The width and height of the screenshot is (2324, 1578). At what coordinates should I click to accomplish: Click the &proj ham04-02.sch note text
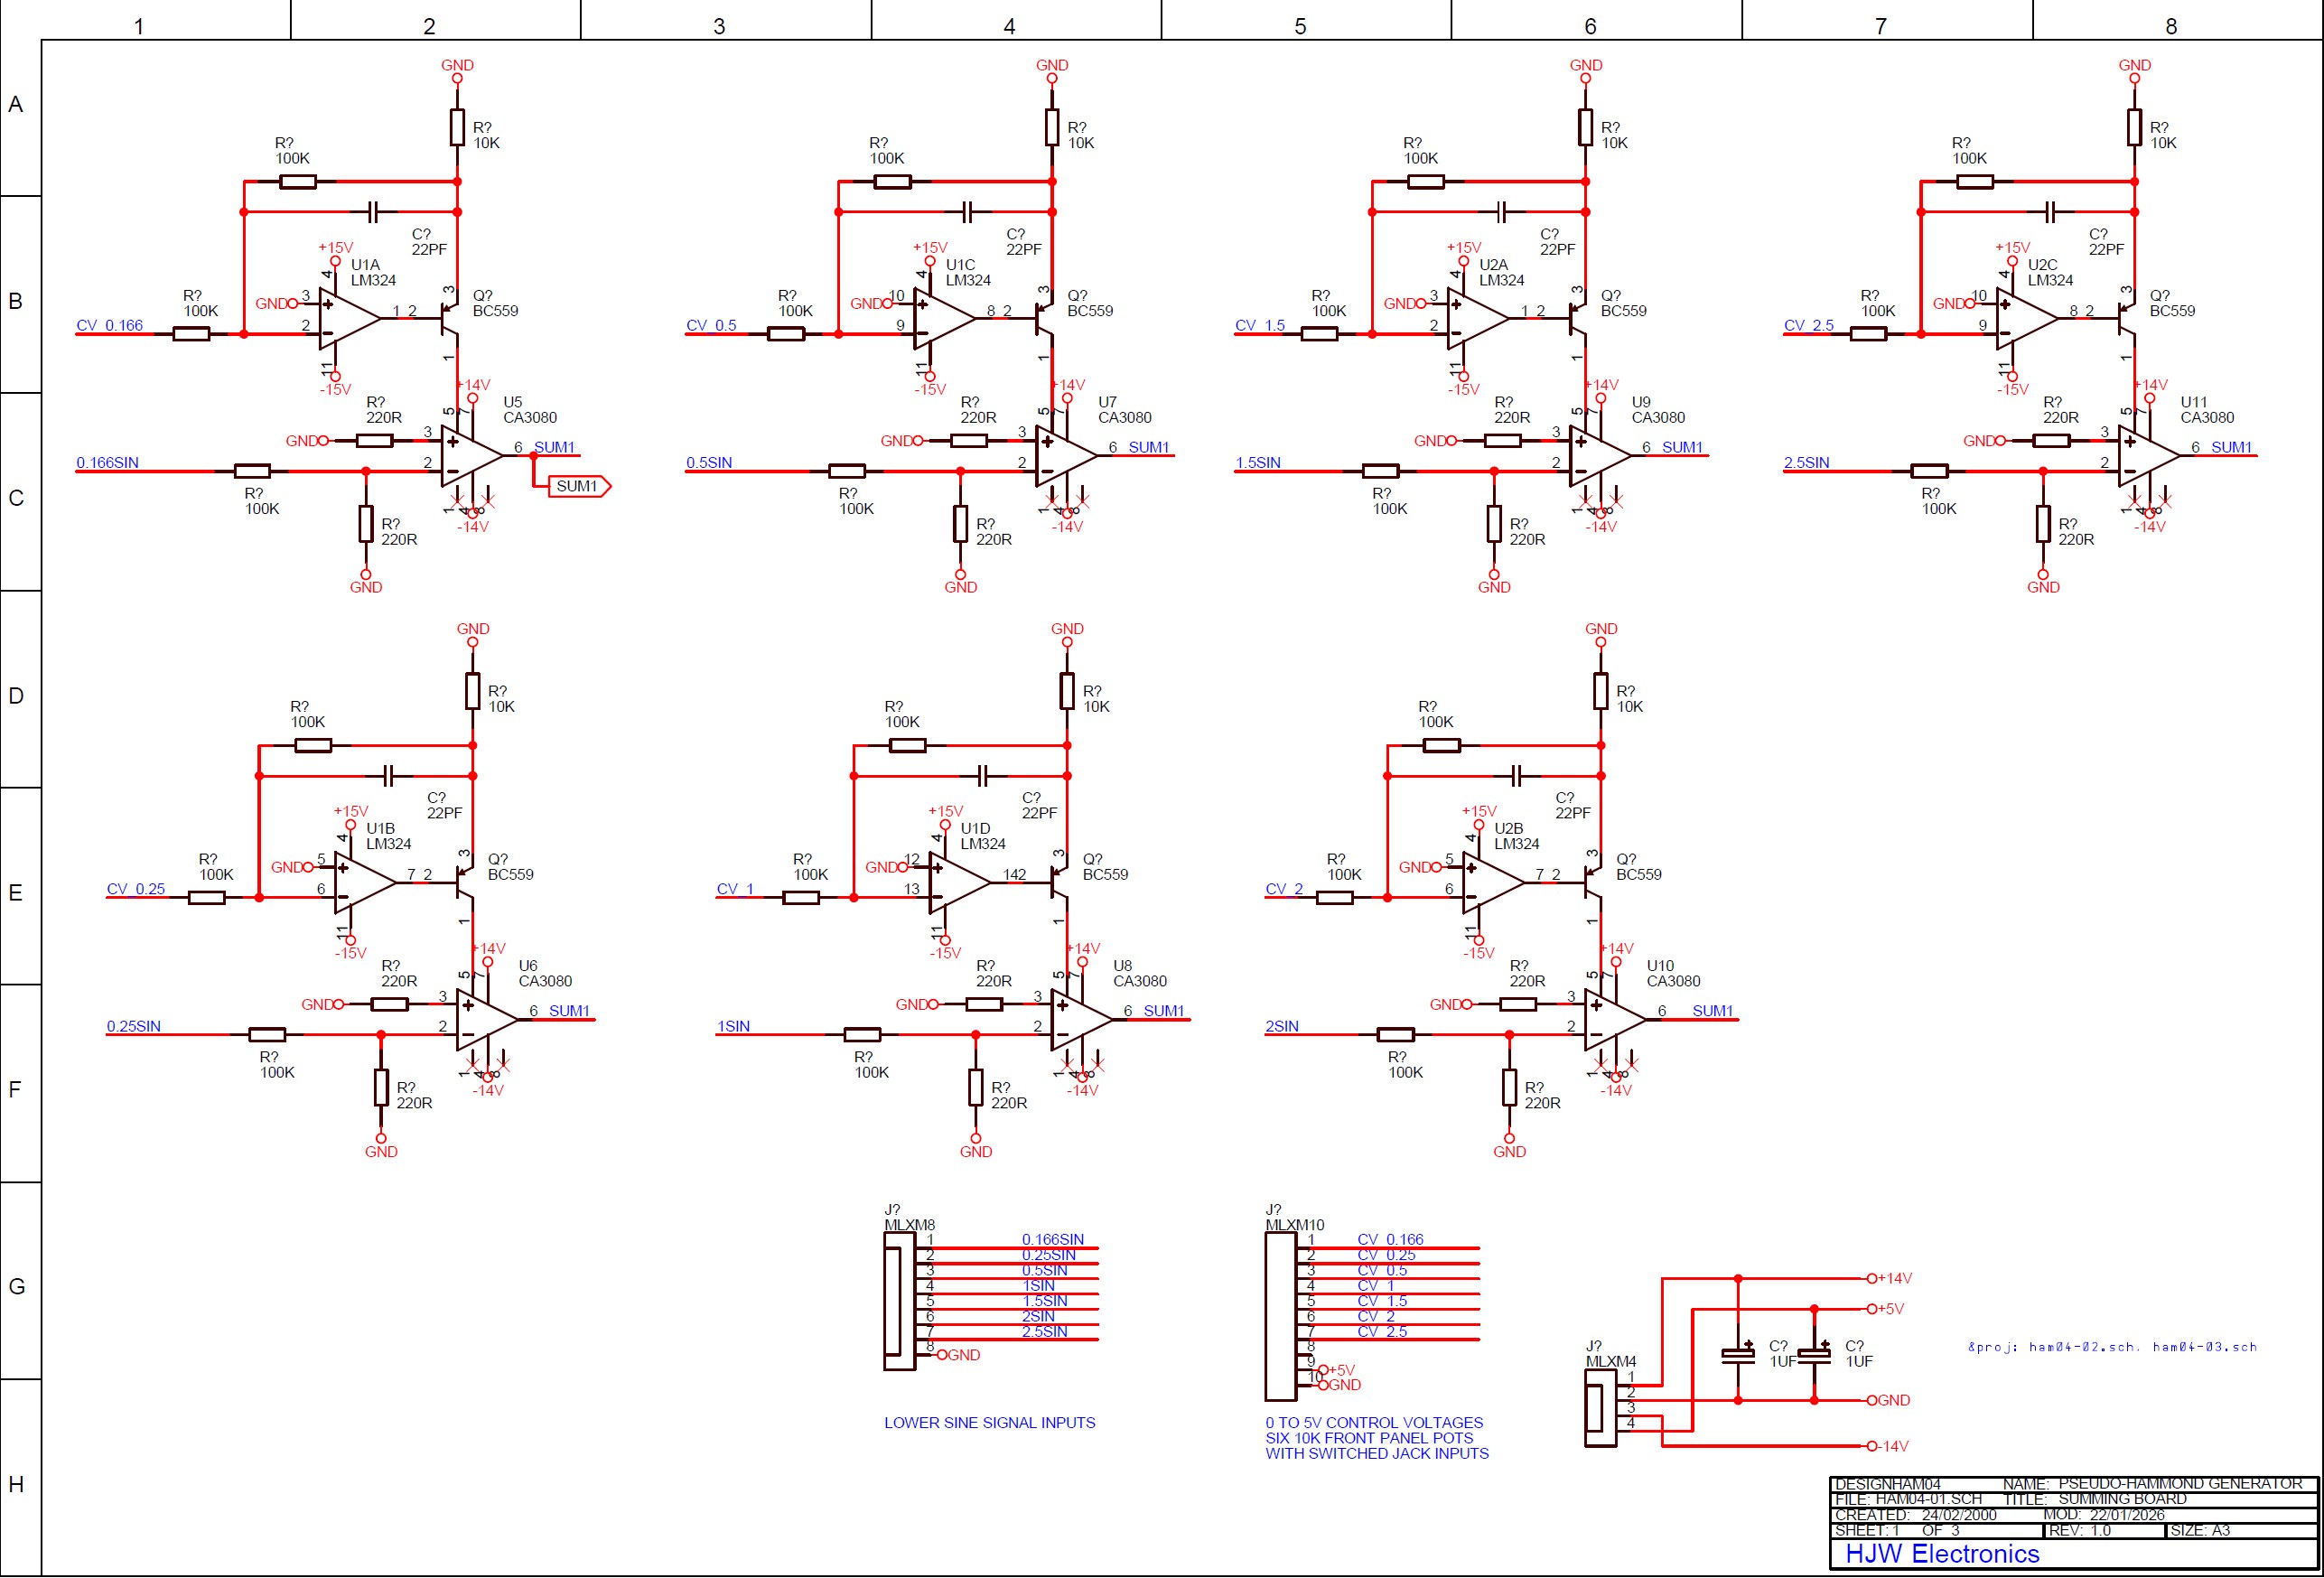pos(2112,1347)
